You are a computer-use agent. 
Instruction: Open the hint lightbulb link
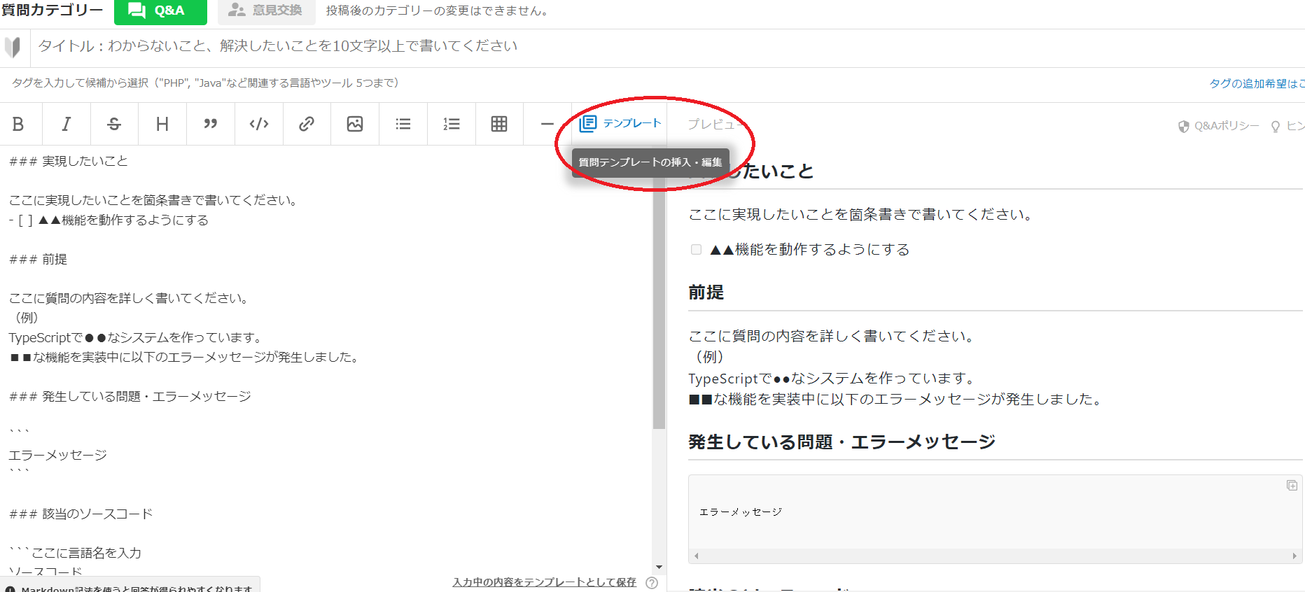tap(1287, 126)
